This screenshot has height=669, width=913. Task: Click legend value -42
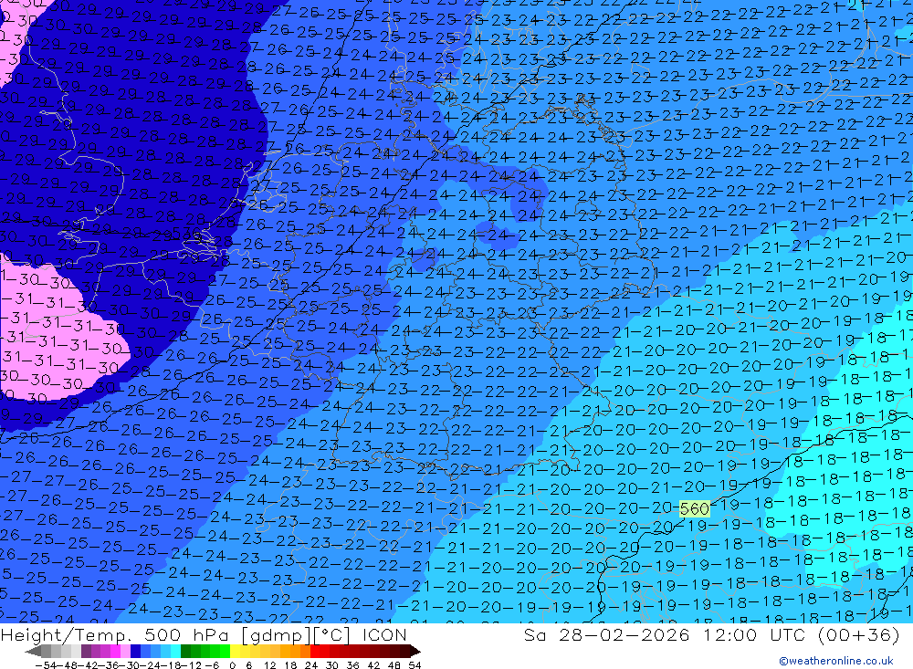tap(89, 665)
